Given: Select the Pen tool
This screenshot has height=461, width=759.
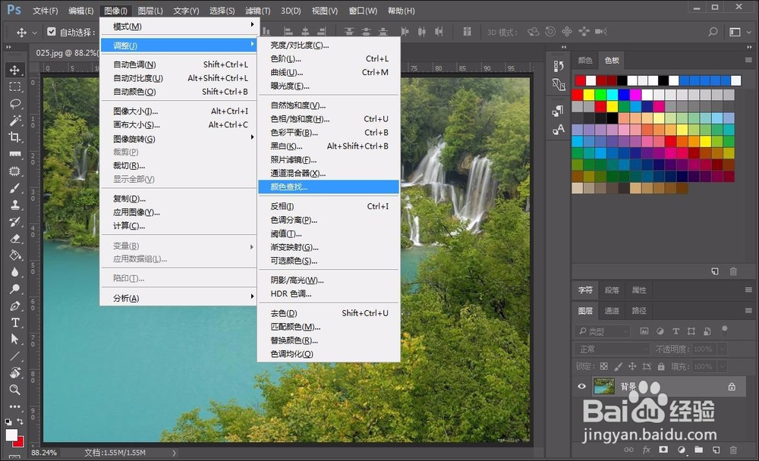Looking at the screenshot, I should 15,306.
